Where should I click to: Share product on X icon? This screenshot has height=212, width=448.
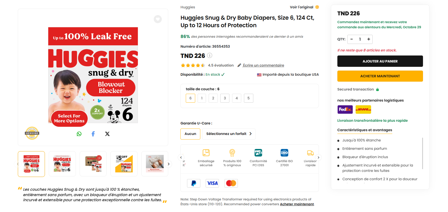[107, 134]
